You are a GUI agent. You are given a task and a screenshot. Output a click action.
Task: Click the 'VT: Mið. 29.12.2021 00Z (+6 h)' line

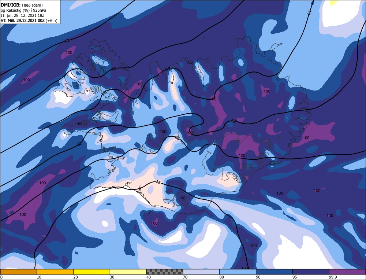(x=29, y=21)
